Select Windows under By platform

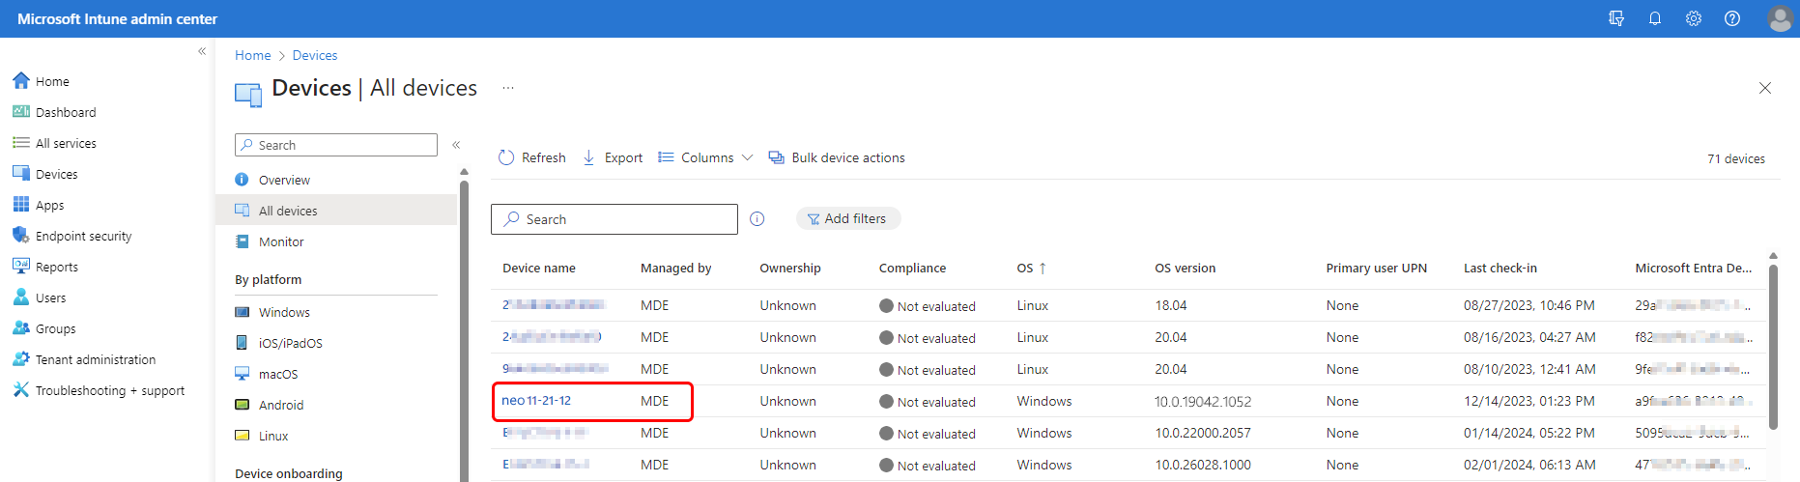(x=284, y=312)
